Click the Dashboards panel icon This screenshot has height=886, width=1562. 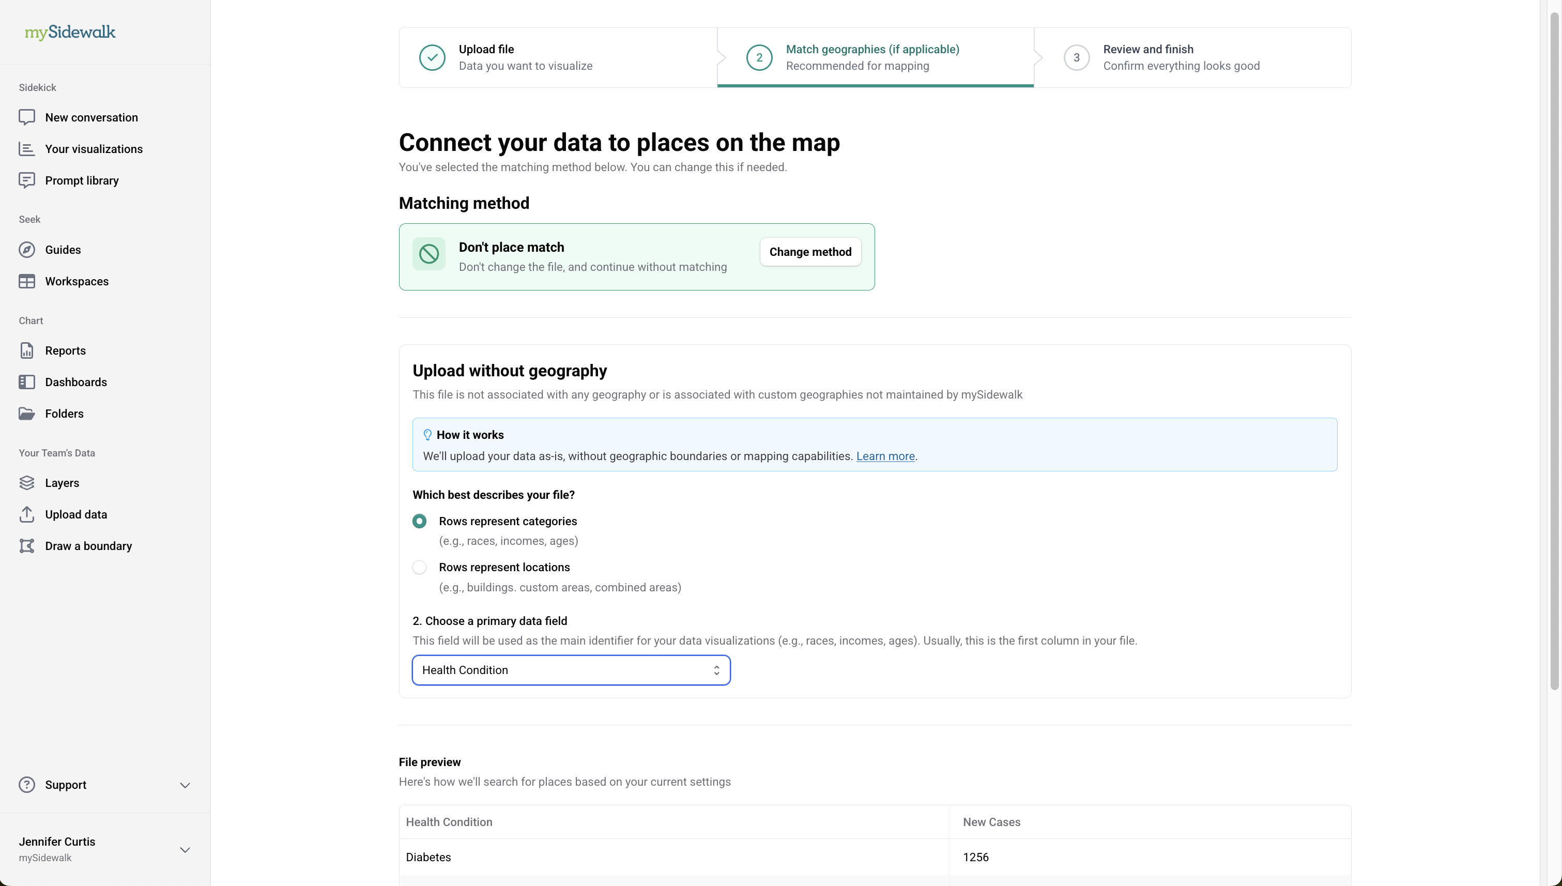click(27, 382)
